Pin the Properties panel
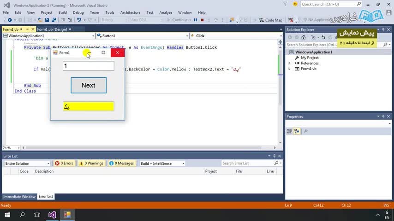This screenshot has width=394, height=221. pyautogui.click(x=383, y=116)
